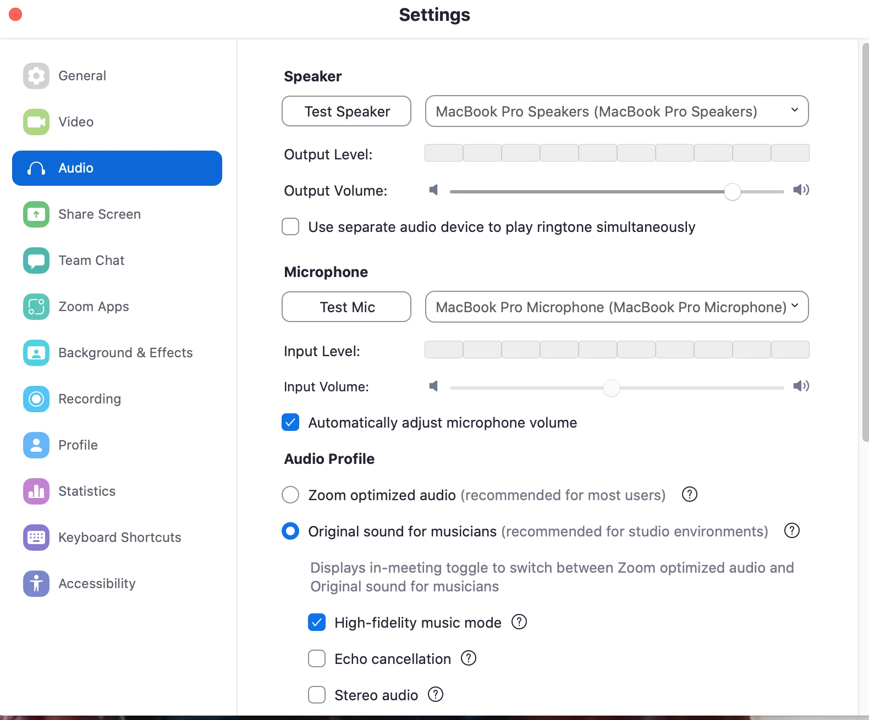Click the Accessibility label in sidebar
869x720 pixels.
[x=97, y=584]
